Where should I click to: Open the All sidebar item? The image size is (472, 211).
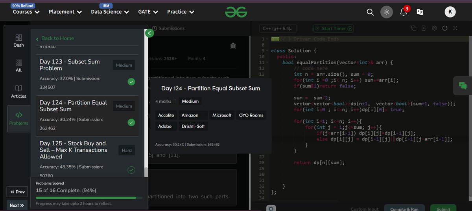(x=18, y=66)
